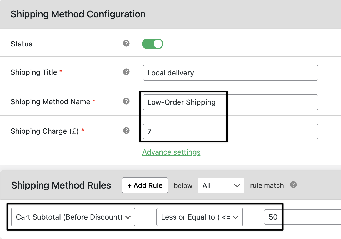Screen dimensions: 341x239
Task: Edit the Shipping Charge field value 7
Action: click(x=230, y=132)
